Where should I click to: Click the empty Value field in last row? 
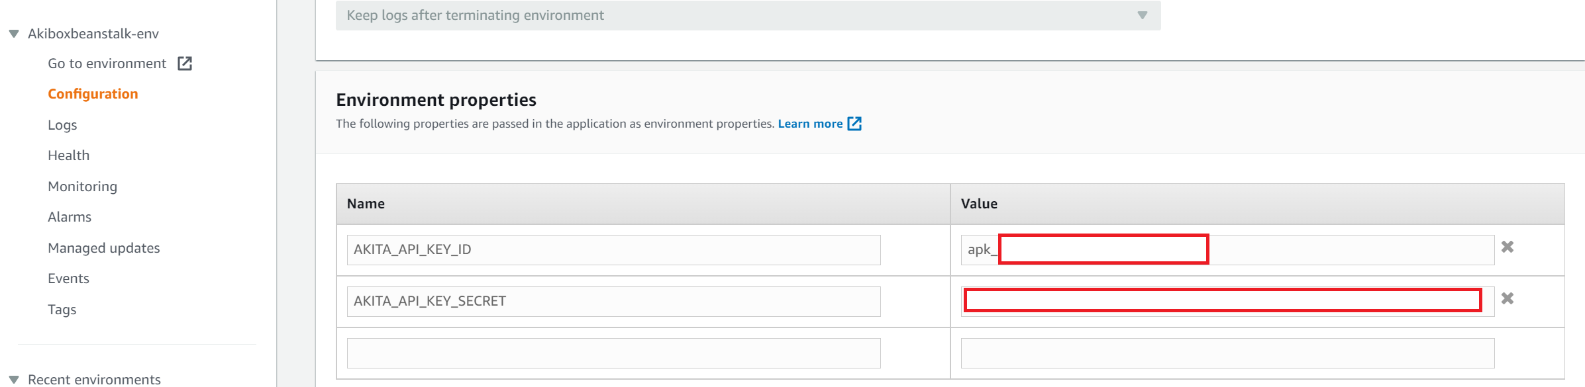point(1227,353)
